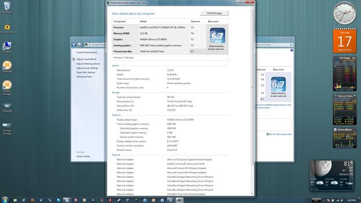Click the analog clock gadget
This screenshot has height=203, width=361.
(x=345, y=12)
